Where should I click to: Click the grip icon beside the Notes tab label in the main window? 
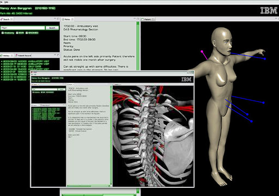click(72, 19)
